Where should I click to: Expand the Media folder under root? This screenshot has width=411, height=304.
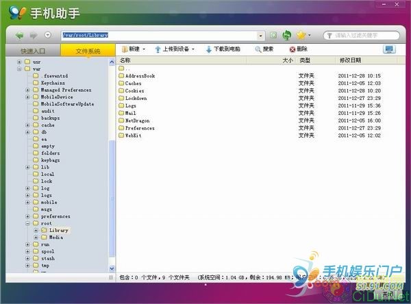[36, 238]
